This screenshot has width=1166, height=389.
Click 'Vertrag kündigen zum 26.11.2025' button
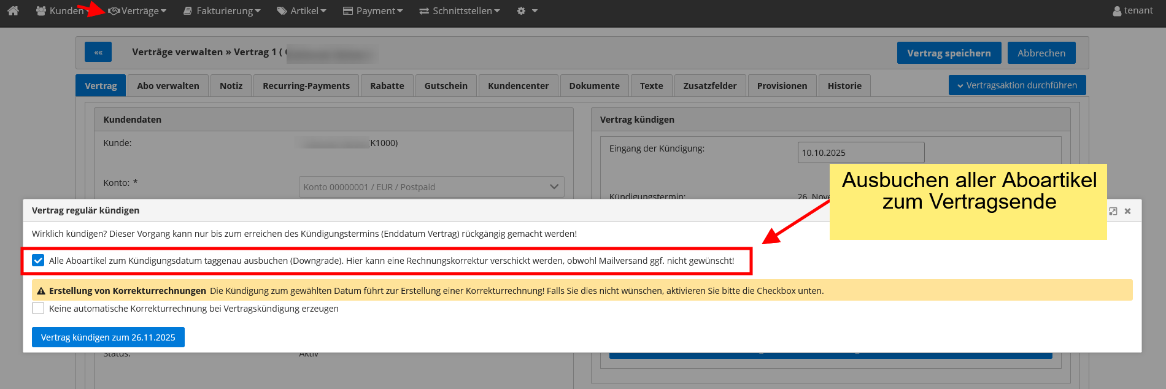[108, 337]
